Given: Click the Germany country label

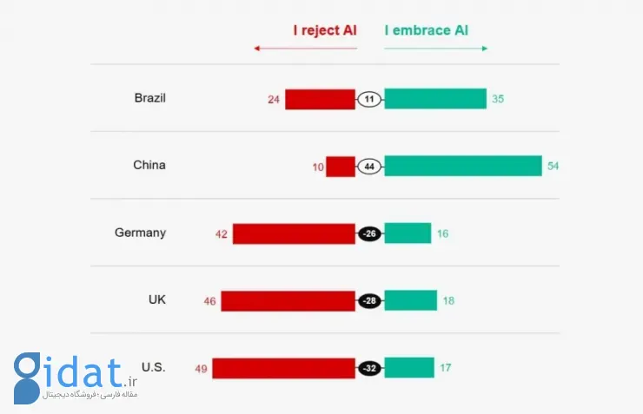Looking at the screenshot, I should click(140, 233).
